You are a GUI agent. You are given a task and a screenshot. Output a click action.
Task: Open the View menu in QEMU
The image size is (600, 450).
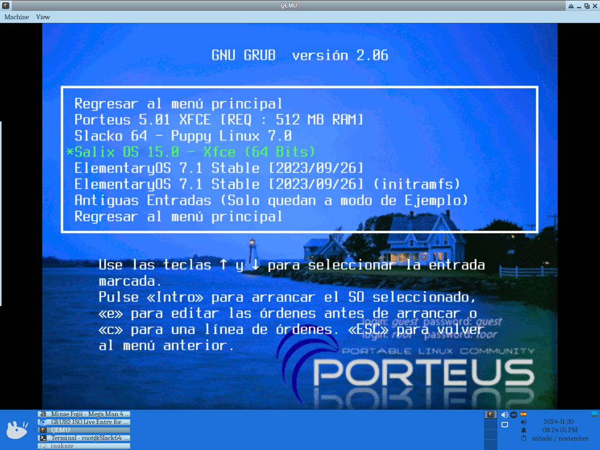click(43, 17)
